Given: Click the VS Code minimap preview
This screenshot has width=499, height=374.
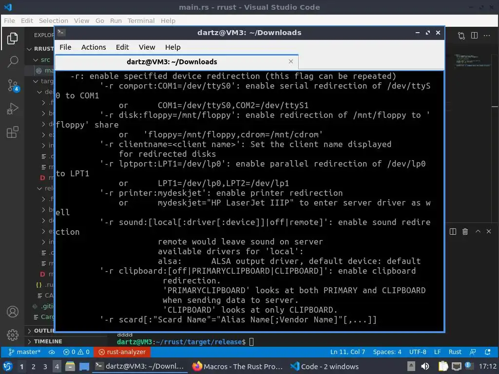Looking at the screenshot, I should (473, 60).
